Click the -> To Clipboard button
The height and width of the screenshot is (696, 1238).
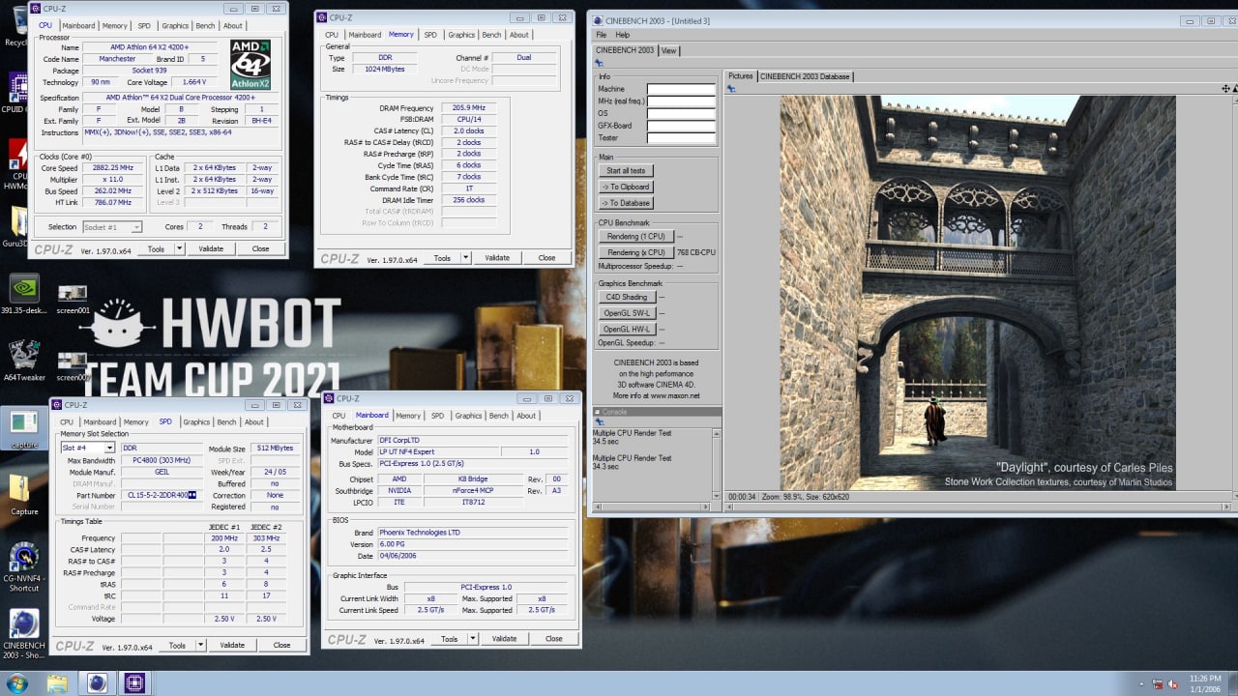(626, 187)
